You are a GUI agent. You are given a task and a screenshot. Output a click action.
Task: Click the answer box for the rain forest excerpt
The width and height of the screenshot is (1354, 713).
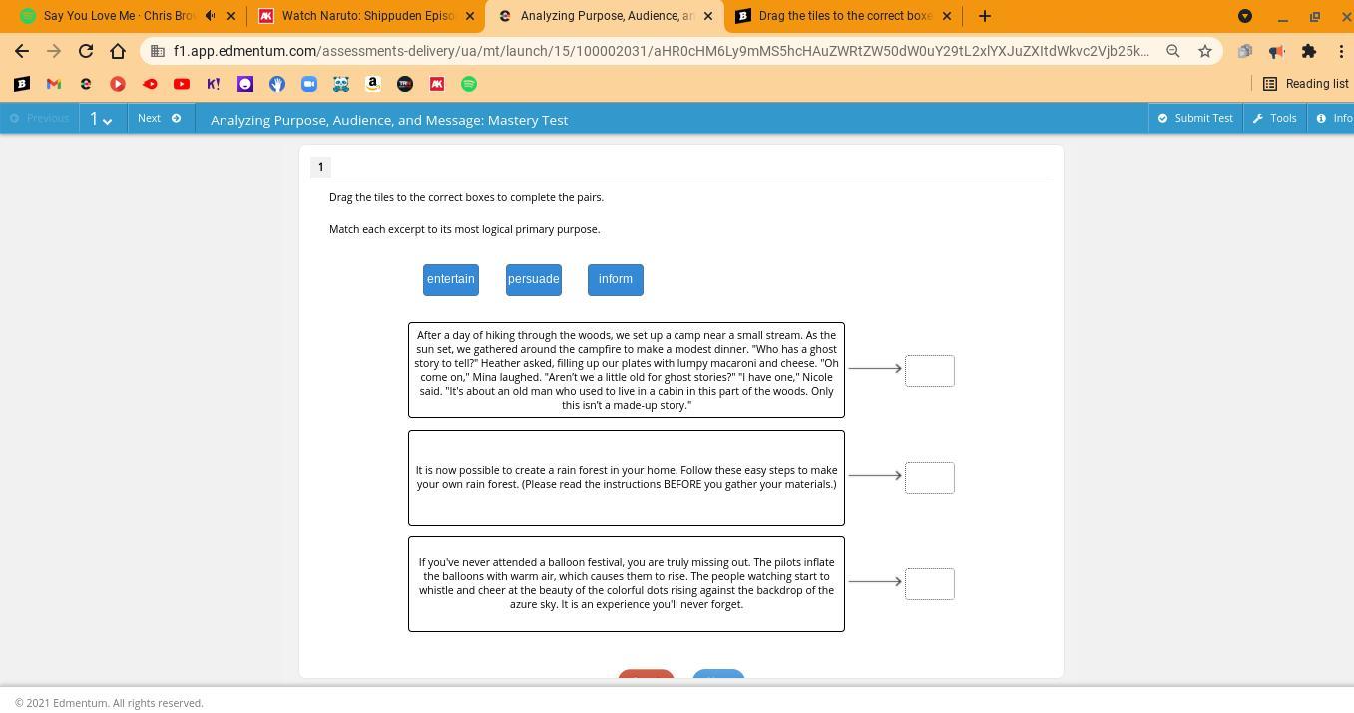pos(930,478)
